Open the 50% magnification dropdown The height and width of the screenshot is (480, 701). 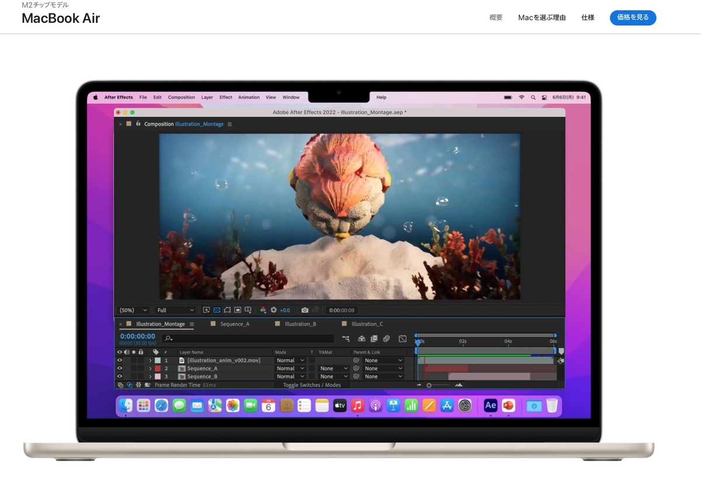[133, 310]
